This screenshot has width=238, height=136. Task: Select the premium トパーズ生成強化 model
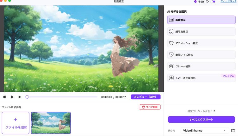point(201,78)
